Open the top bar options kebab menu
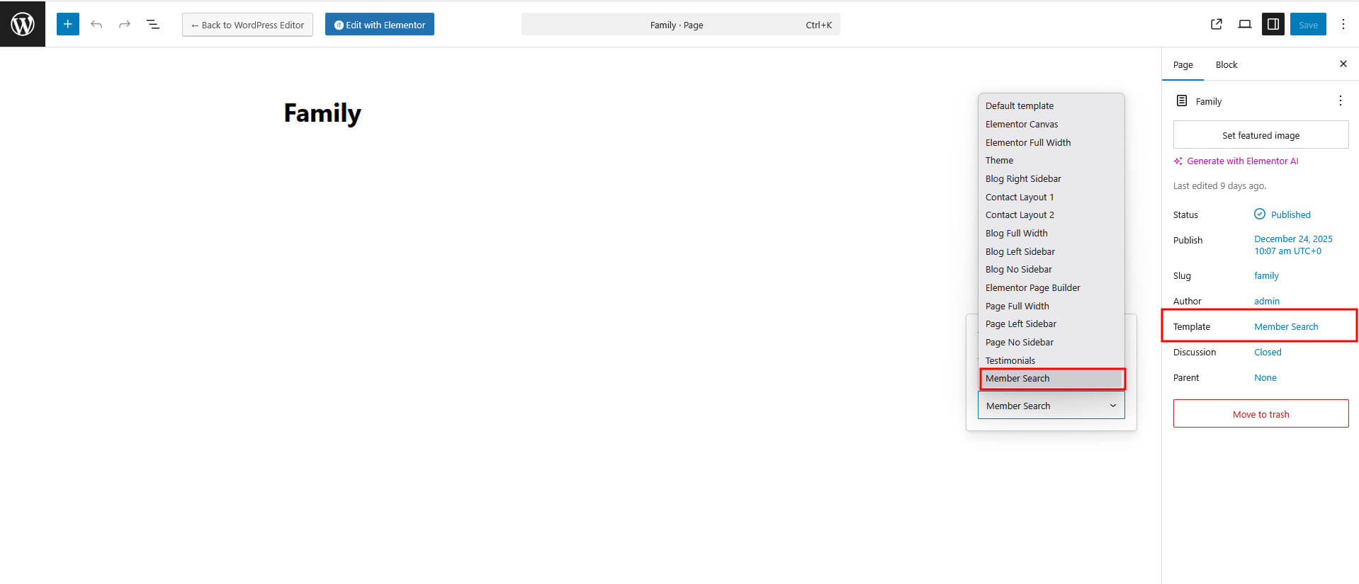Image resolution: width=1359 pixels, height=584 pixels. click(x=1343, y=24)
